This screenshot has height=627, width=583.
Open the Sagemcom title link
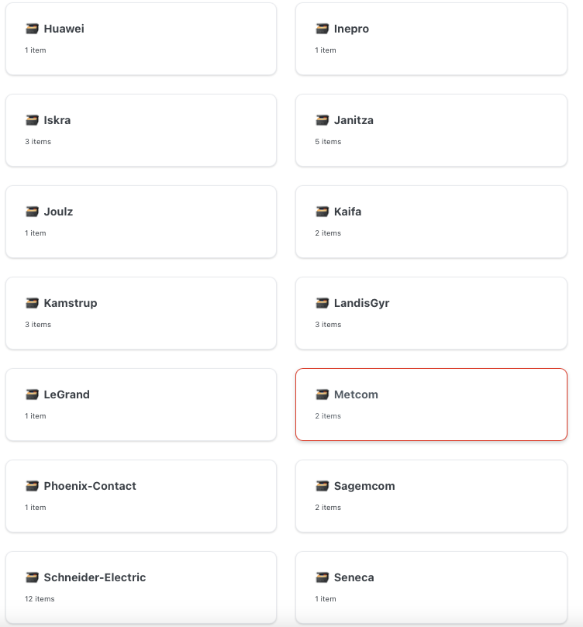coord(364,486)
